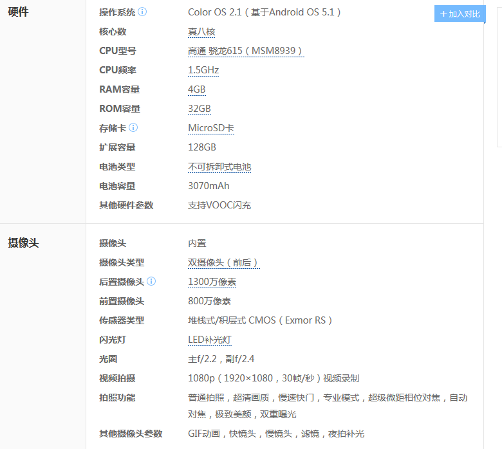Click the 加入对比 button
Image resolution: width=502 pixels, height=449 pixels.
click(460, 14)
